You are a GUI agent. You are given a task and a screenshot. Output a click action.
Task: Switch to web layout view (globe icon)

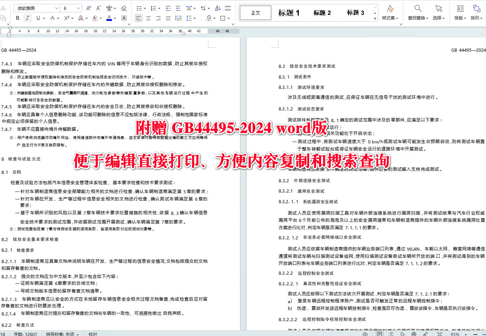[414, 334]
